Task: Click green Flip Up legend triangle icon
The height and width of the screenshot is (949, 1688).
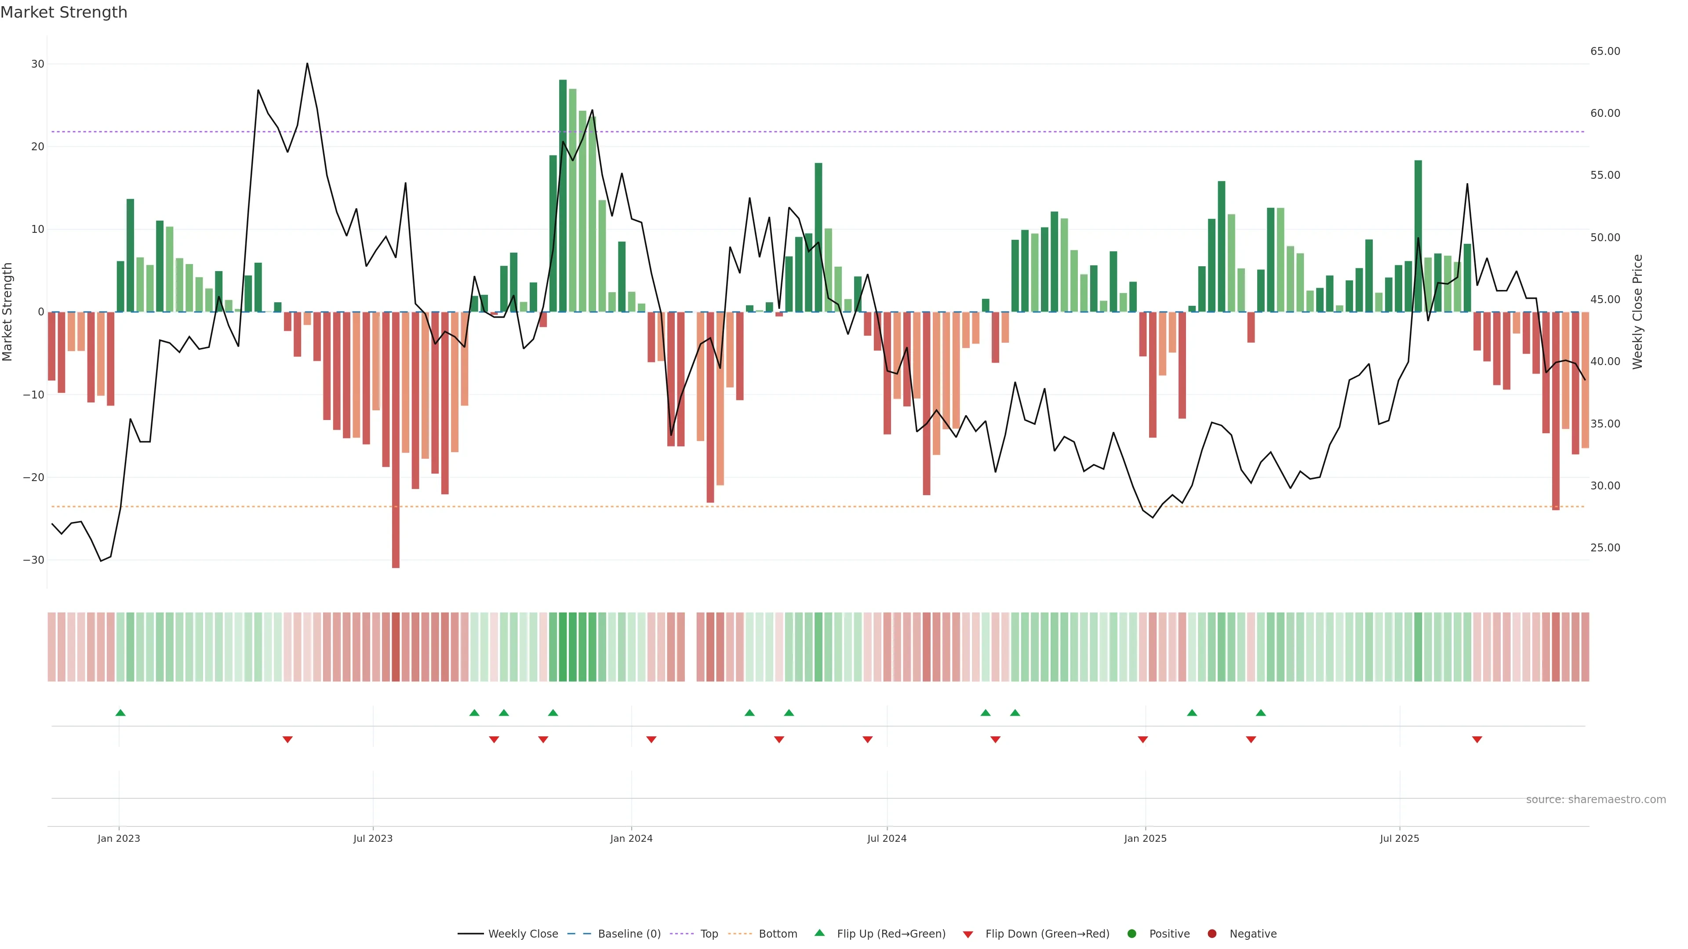Action: click(819, 933)
